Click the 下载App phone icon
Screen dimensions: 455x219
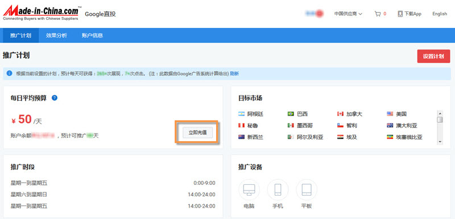pos(400,14)
